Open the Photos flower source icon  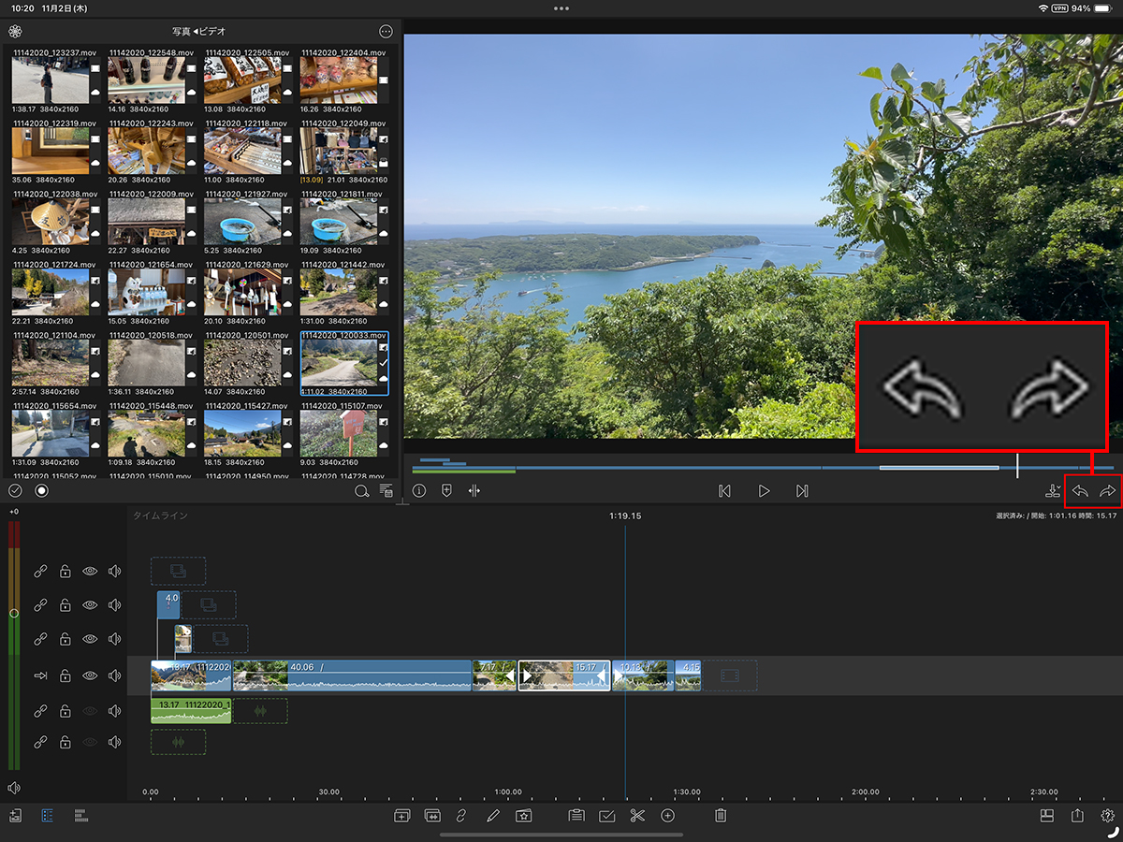(x=15, y=32)
